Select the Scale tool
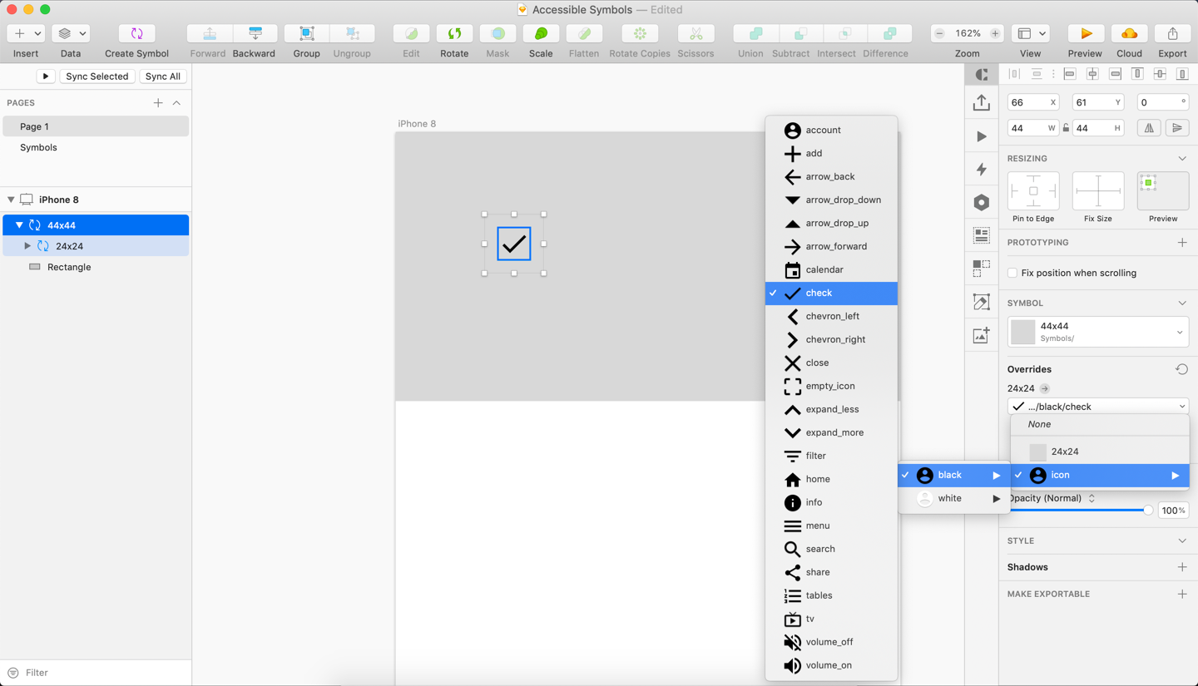The width and height of the screenshot is (1198, 686). (x=541, y=32)
